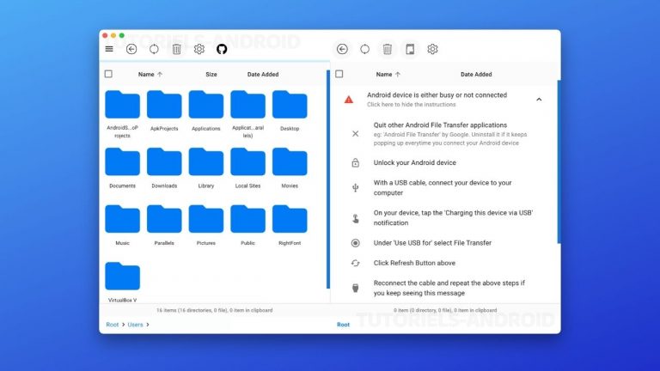Select the Documents folder
Screen dimensions: 660x371
[123, 167]
